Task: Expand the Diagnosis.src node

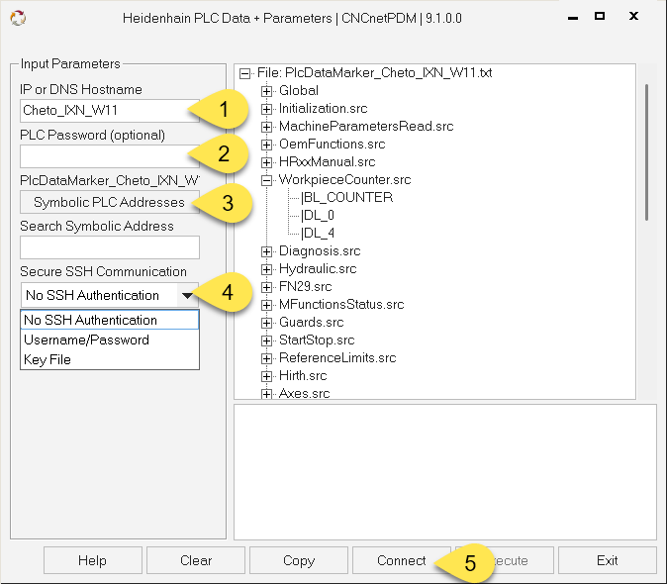Action: 267,251
